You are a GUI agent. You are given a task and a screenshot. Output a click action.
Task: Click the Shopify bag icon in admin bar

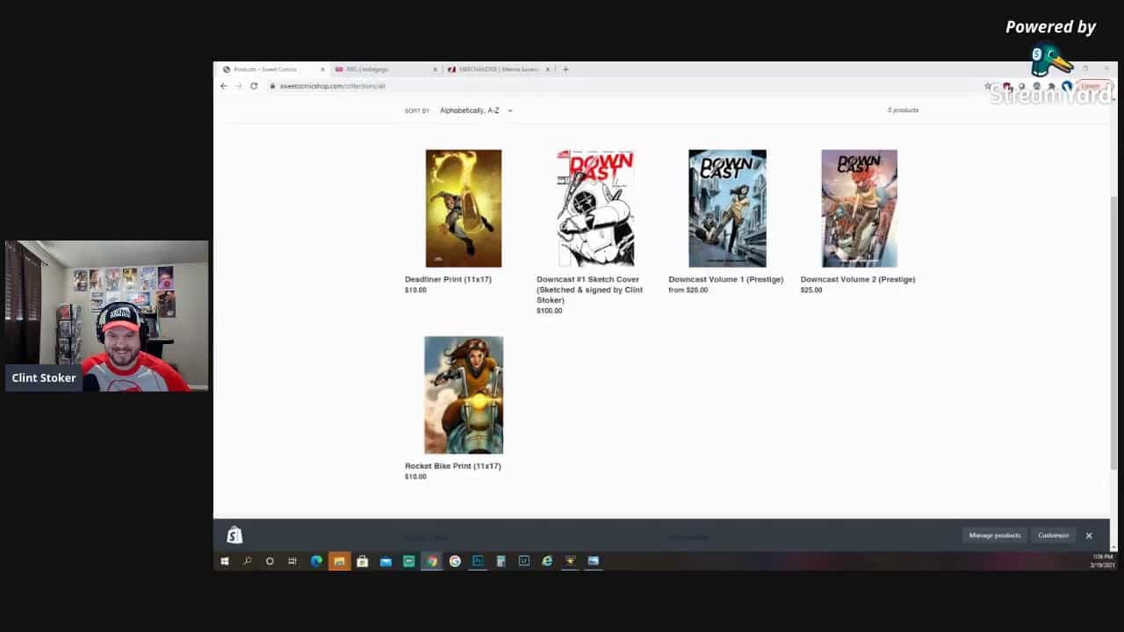(234, 535)
